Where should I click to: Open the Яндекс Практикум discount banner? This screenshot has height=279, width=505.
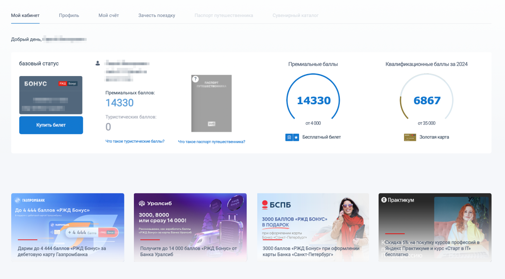coord(435,227)
